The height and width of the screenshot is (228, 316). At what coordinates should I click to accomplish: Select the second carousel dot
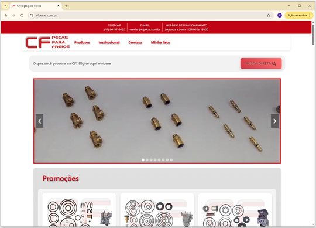147,160
